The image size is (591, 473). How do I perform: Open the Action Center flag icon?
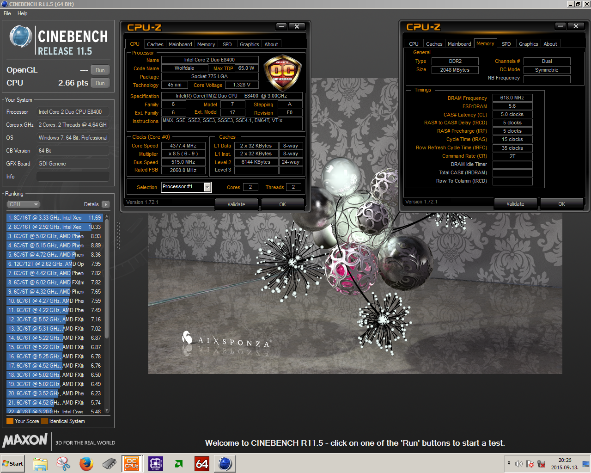[530, 464]
